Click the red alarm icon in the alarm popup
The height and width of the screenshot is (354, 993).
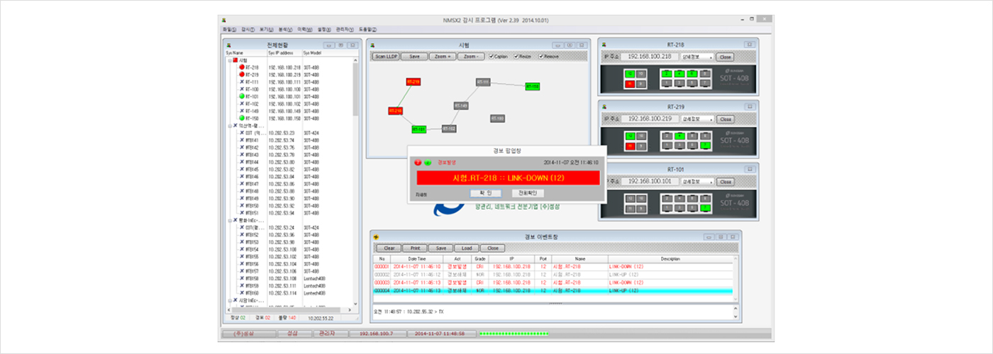[x=418, y=162]
